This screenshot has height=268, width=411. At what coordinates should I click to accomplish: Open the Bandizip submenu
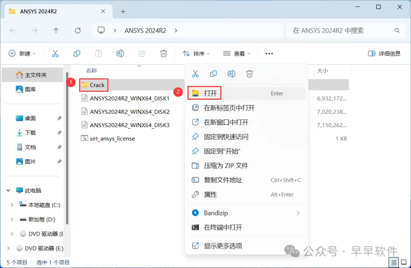pos(246,213)
